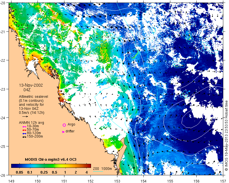The width and height of the screenshot is (229, 183).
Task: Click latitude axis label '-20'
Action: (x=3, y=3)
